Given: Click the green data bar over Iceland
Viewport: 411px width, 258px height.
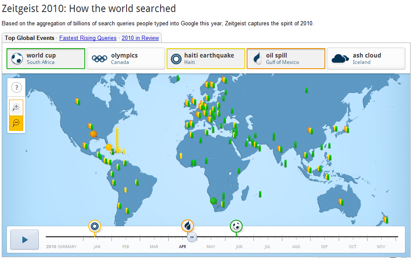Looking at the screenshot, I should [178, 78].
